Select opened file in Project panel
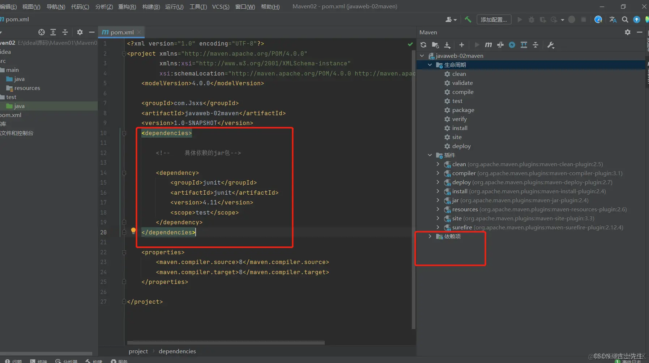This screenshot has height=363, width=649. tap(42, 32)
